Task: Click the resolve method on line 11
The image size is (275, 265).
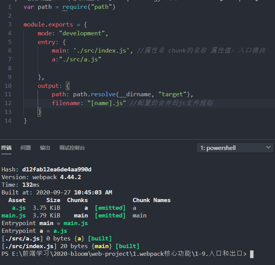Action: 103,94
